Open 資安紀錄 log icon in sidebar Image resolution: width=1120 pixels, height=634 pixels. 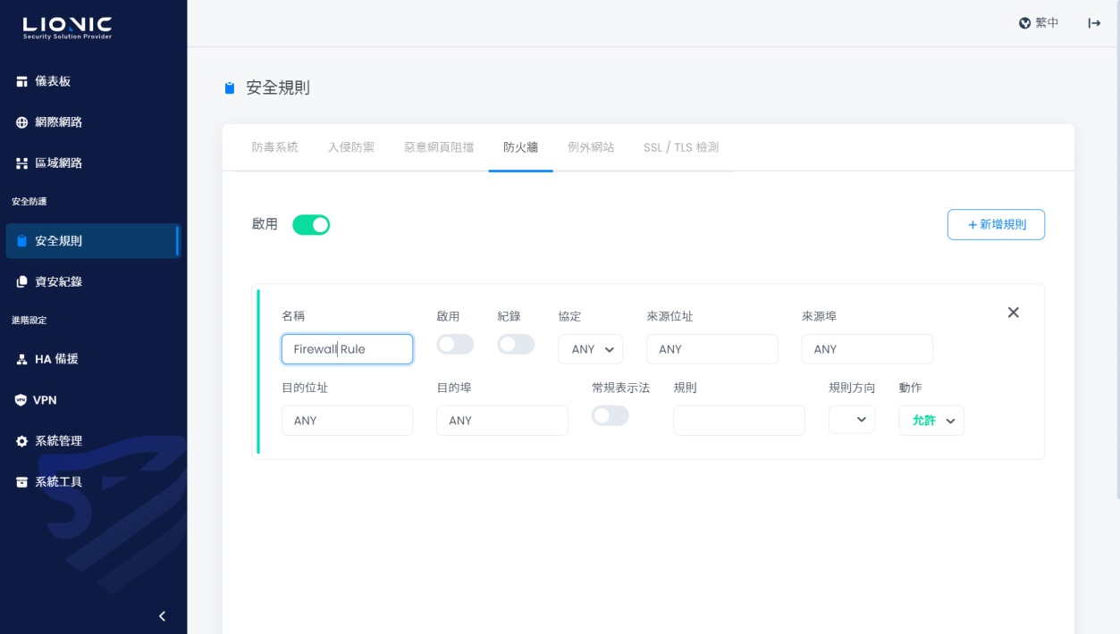tap(21, 281)
